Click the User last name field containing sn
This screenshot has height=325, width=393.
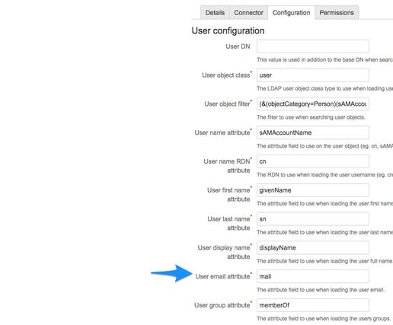pyautogui.click(x=313, y=219)
